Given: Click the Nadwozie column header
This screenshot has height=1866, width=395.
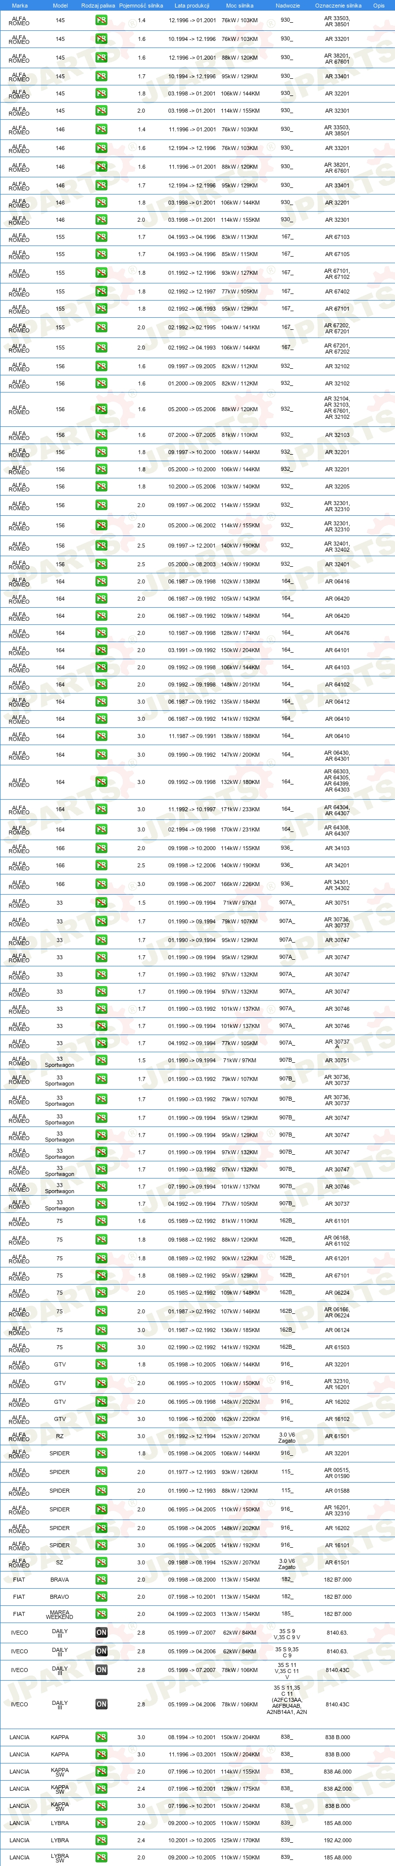Looking at the screenshot, I should (x=288, y=5).
